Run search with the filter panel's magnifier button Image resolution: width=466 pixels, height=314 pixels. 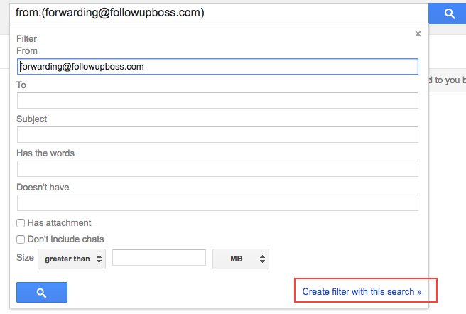point(42,292)
